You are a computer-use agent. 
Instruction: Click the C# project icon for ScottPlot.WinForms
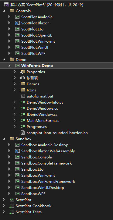pos(17,41)
